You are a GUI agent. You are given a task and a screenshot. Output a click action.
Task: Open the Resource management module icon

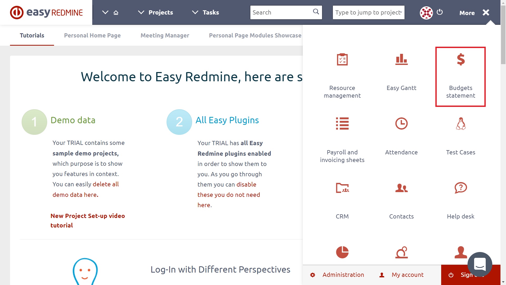pos(342,59)
